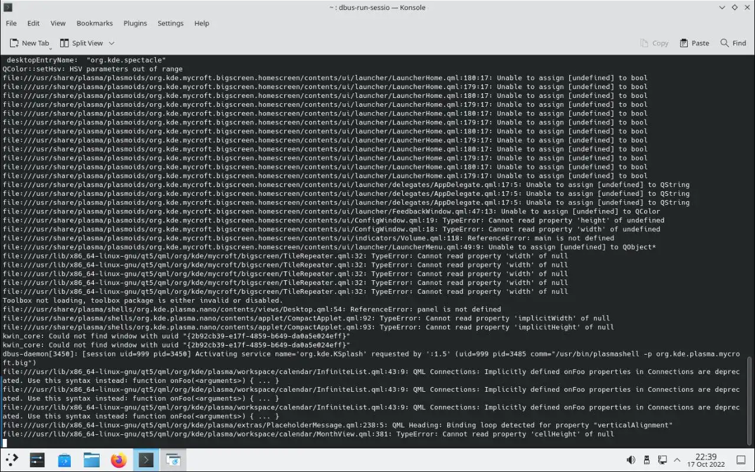This screenshot has height=472, width=755.
Task: Click the CompactApplet.qml:92 implicitWidth error line
Action: pyautogui.click(x=306, y=318)
